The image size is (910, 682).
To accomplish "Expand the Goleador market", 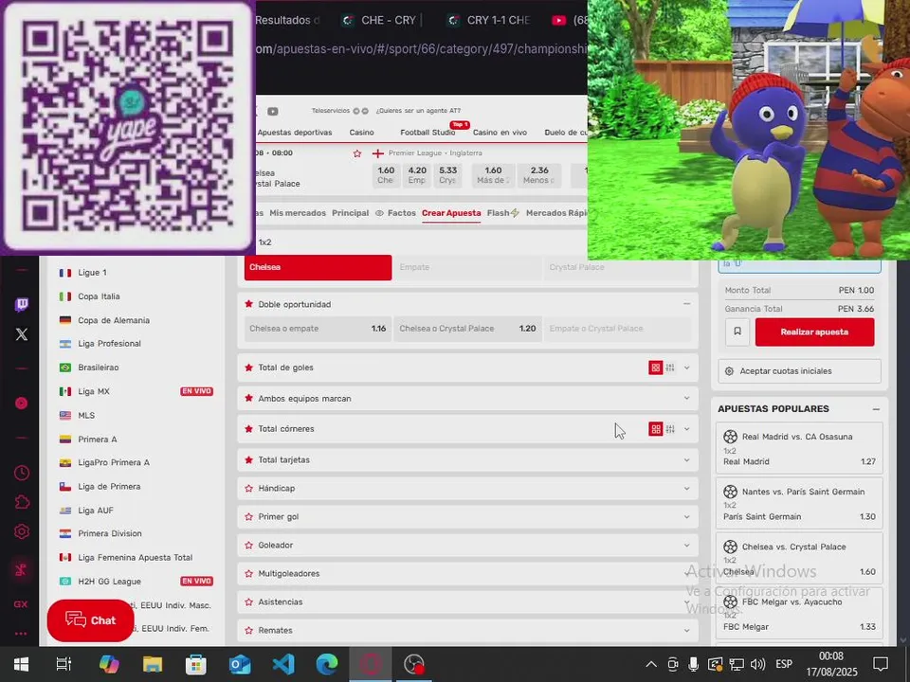I will click(687, 546).
